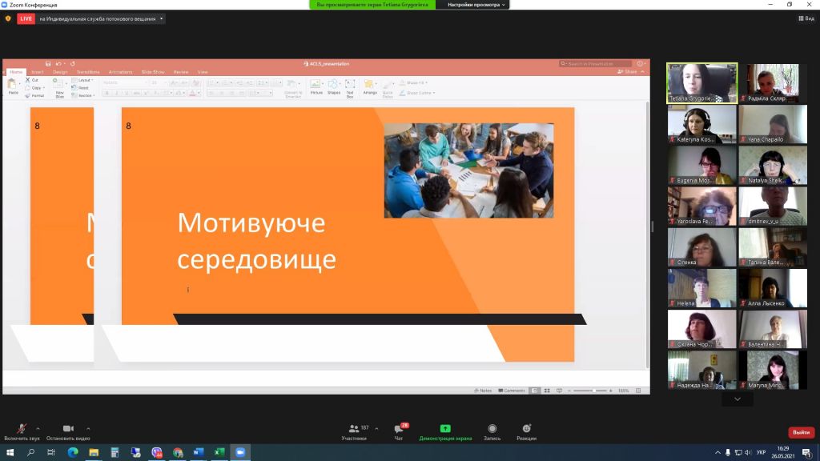The height and width of the screenshot is (461, 820).
Task: Open PowerPoint Slide Show ribbon tab
Action: coord(153,72)
